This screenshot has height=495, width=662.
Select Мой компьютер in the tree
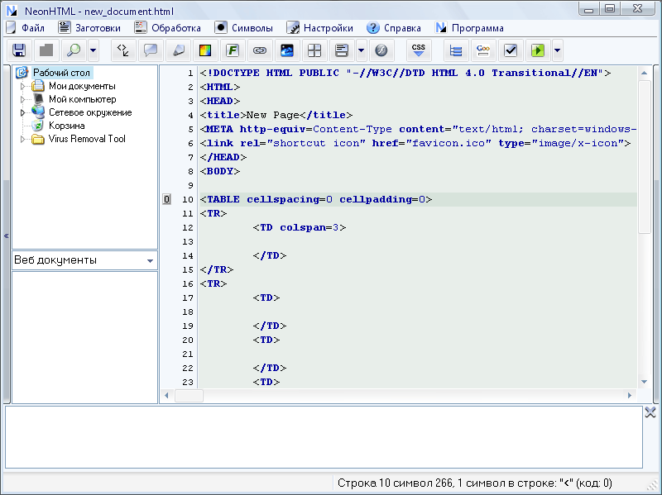[x=82, y=99]
